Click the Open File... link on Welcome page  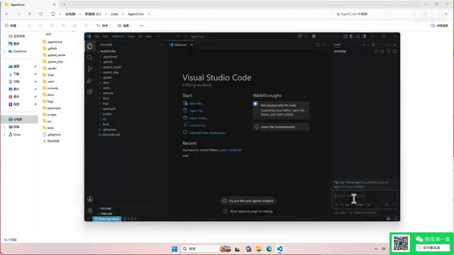[196, 110]
